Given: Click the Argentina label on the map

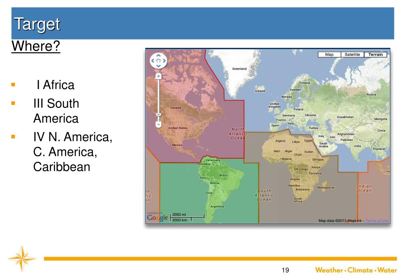Looking at the screenshot, I should coord(217,206).
